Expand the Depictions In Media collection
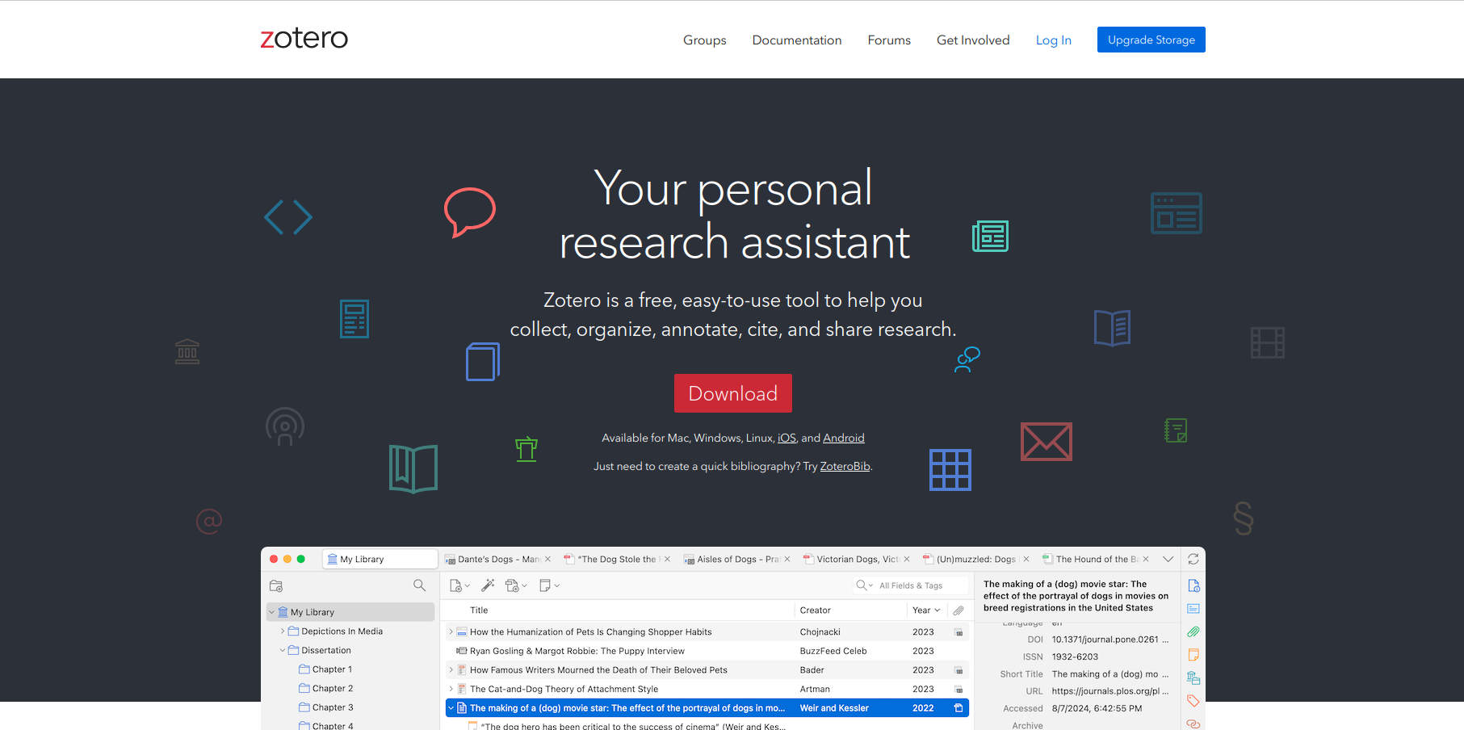This screenshot has width=1464, height=730. (282, 631)
